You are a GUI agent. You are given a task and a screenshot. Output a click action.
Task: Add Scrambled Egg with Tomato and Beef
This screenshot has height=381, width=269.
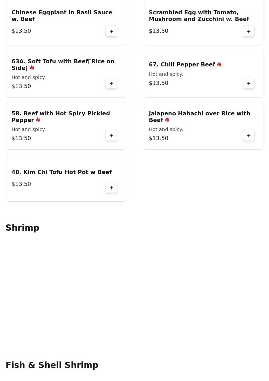tap(249, 31)
